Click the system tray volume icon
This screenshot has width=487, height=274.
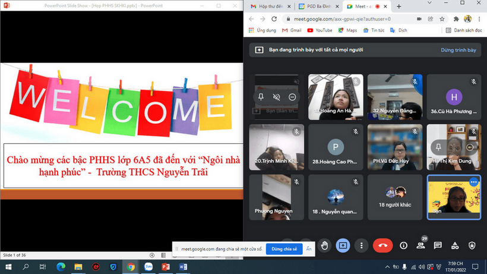pyautogui.click(x=422, y=267)
